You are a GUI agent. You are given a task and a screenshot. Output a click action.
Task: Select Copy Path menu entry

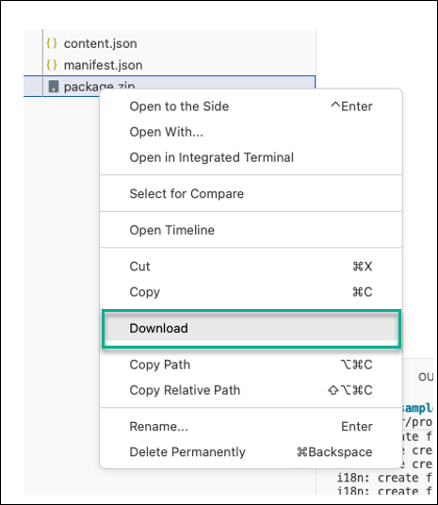click(251, 365)
